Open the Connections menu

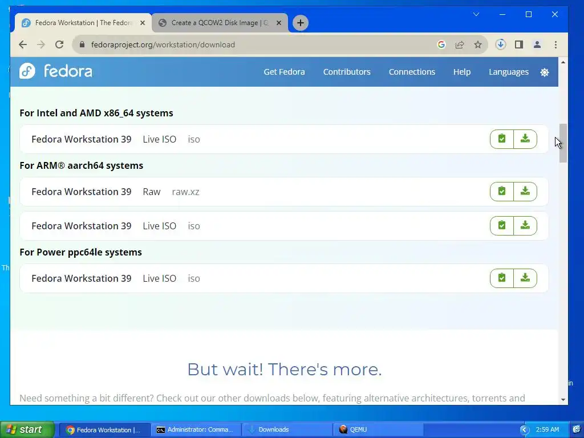coord(412,72)
